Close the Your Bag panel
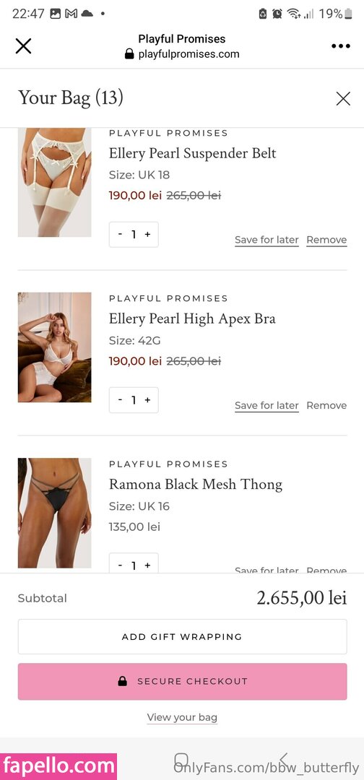The image size is (364, 780). (x=343, y=98)
